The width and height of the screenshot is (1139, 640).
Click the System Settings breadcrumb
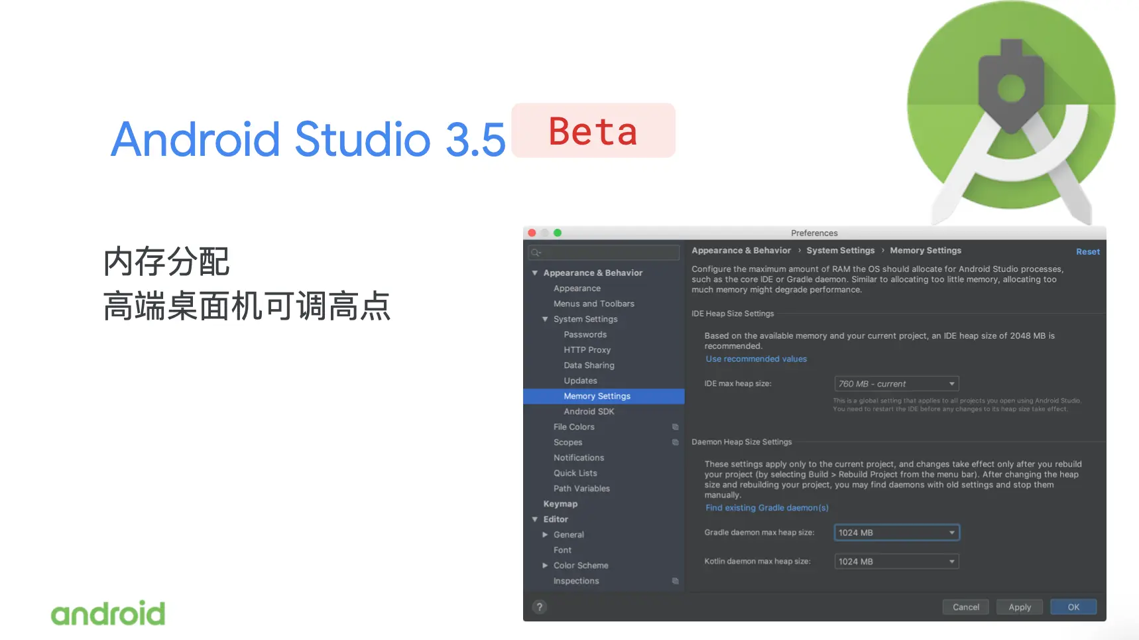(840, 251)
